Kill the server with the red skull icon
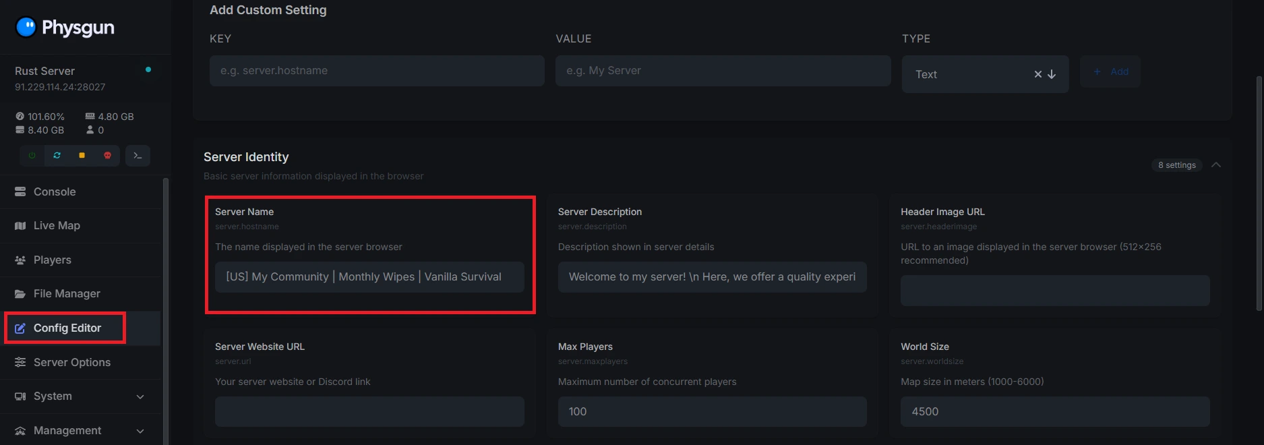 [x=107, y=156]
